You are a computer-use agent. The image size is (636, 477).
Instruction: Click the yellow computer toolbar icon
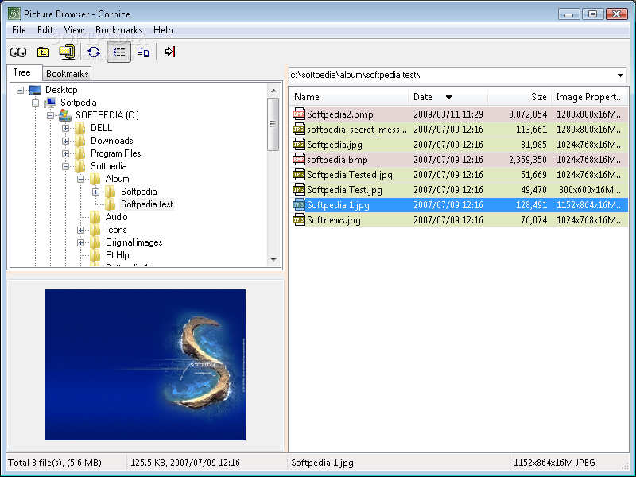[67, 52]
